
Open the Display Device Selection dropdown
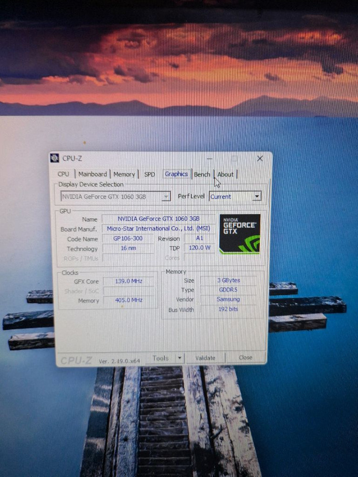[116, 197]
